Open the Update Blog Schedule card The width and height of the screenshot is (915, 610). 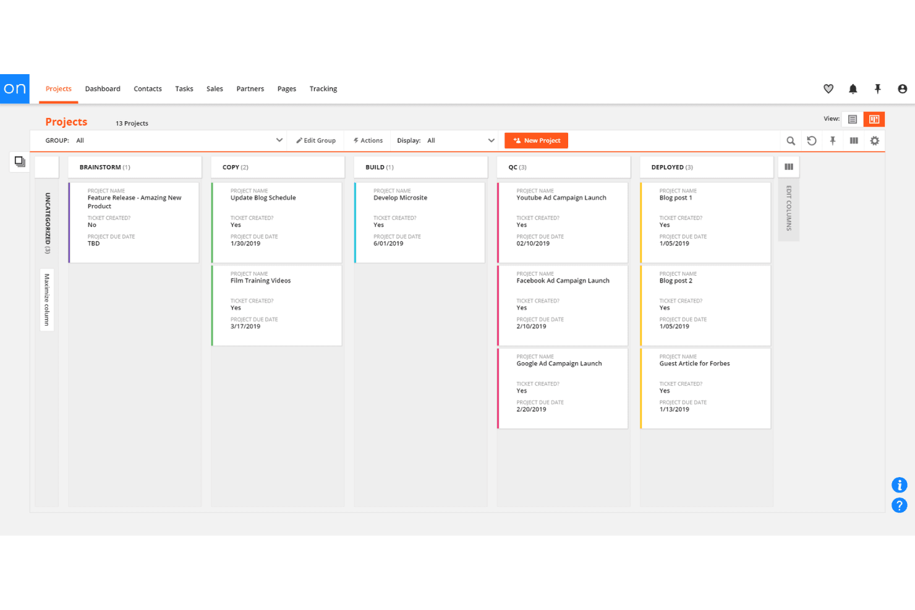[x=276, y=222]
